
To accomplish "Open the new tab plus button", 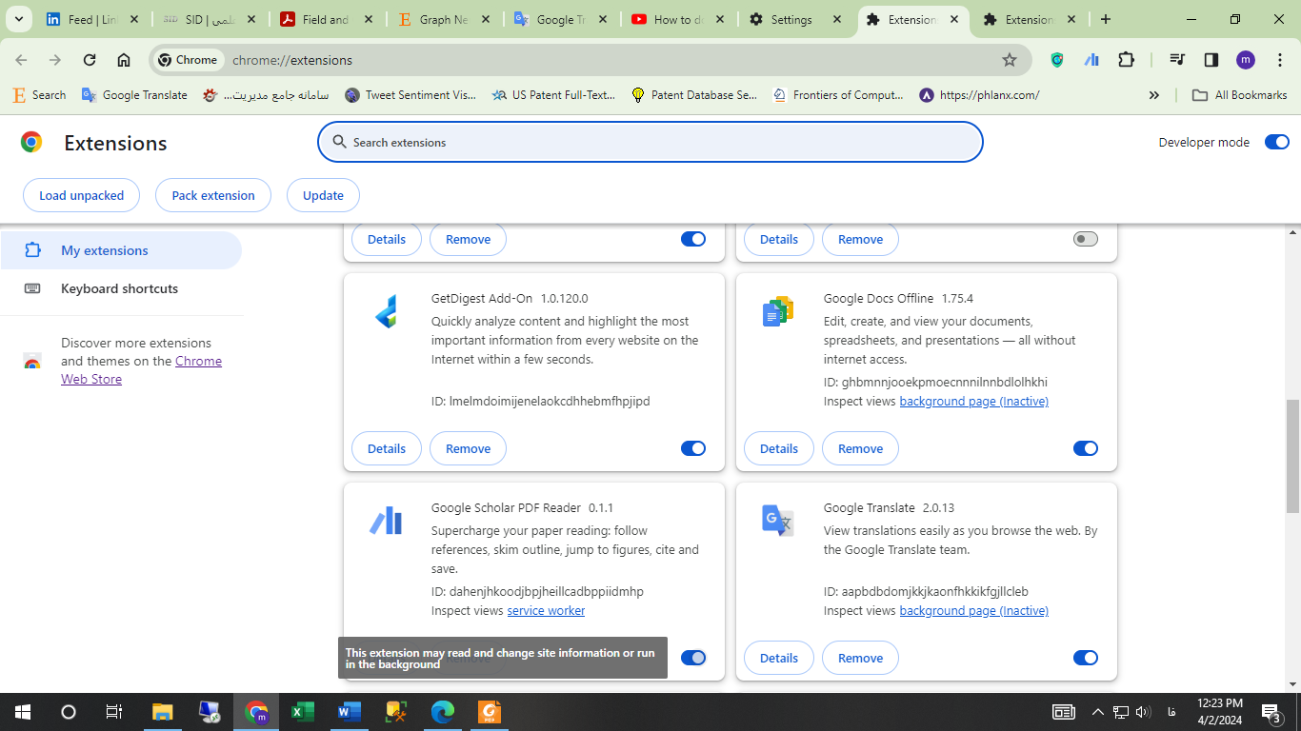I will (x=1105, y=19).
